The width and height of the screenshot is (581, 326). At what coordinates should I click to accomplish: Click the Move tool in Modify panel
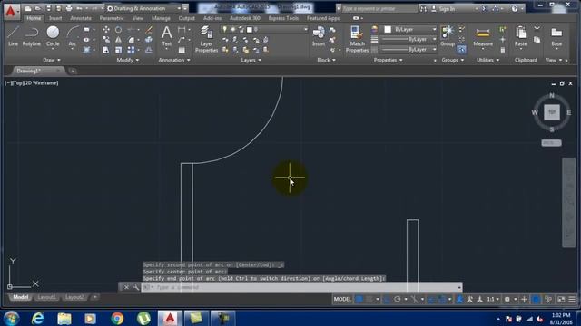click(106, 30)
